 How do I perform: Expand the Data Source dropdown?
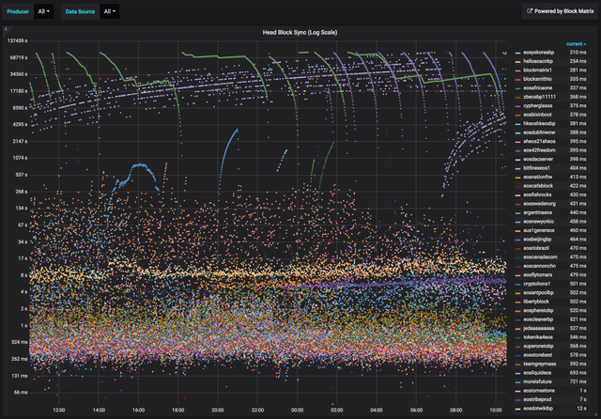pyautogui.click(x=110, y=11)
